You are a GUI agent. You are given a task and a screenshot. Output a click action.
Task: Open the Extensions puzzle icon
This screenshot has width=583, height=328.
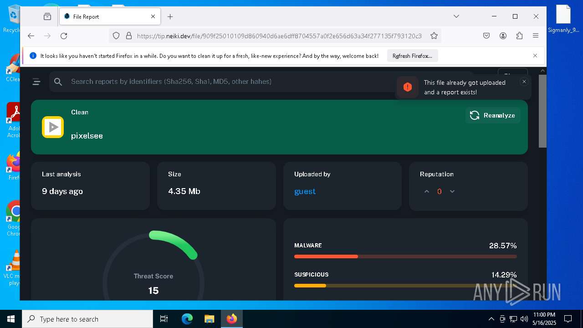tap(519, 36)
